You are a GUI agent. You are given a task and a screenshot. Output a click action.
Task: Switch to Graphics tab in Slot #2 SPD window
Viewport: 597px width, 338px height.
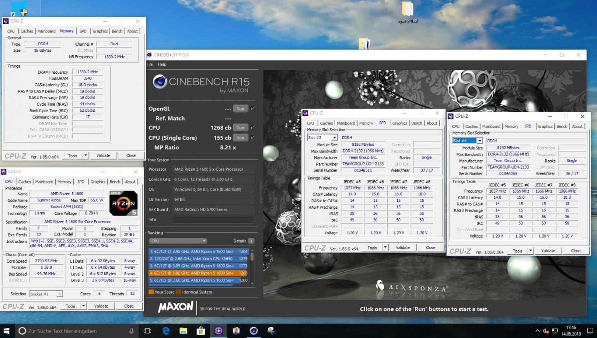coord(400,123)
